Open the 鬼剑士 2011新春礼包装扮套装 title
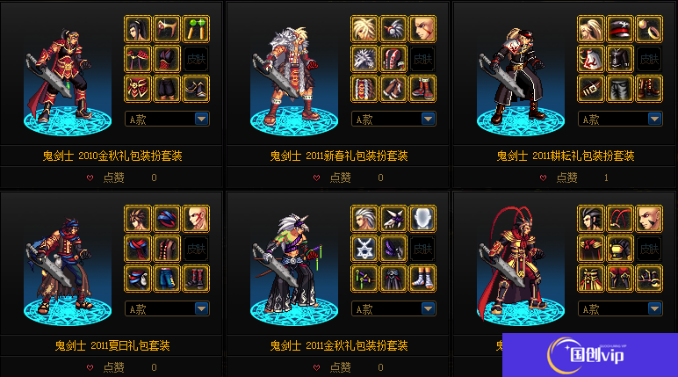 [x=339, y=156]
